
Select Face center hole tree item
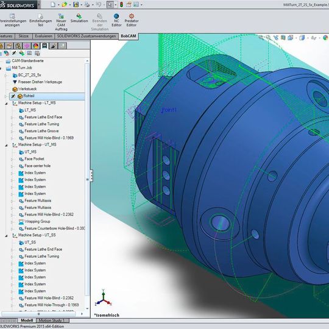pyautogui.click(x=38, y=166)
